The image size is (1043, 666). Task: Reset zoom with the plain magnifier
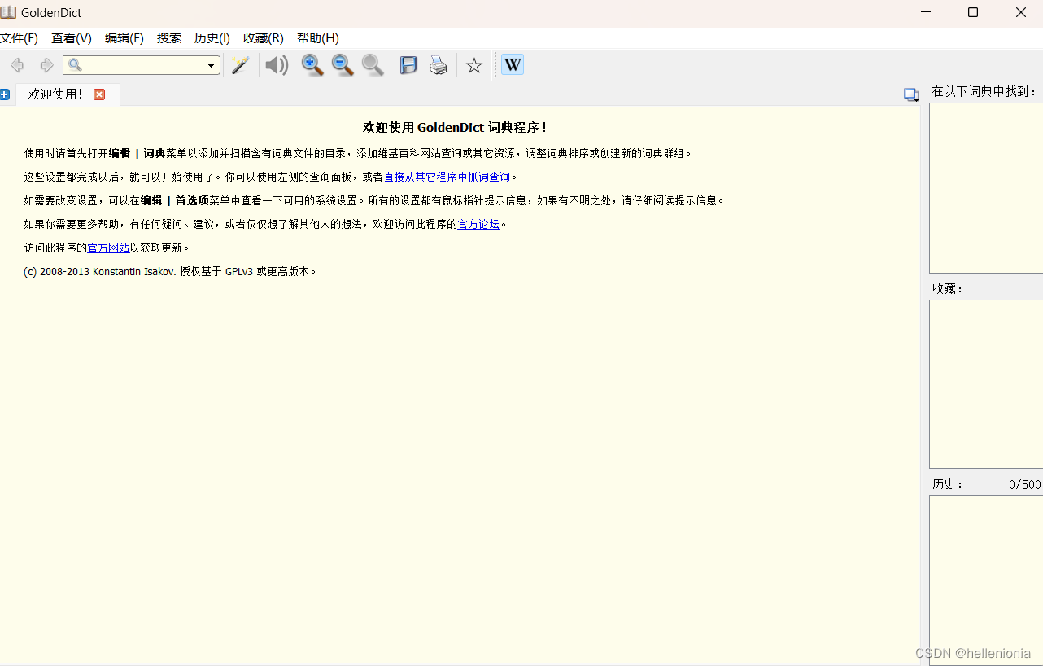pyautogui.click(x=373, y=65)
